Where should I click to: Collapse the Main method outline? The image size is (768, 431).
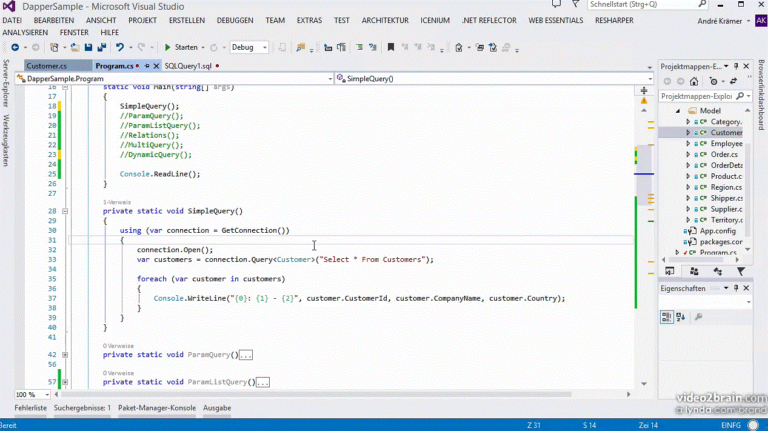coord(65,88)
